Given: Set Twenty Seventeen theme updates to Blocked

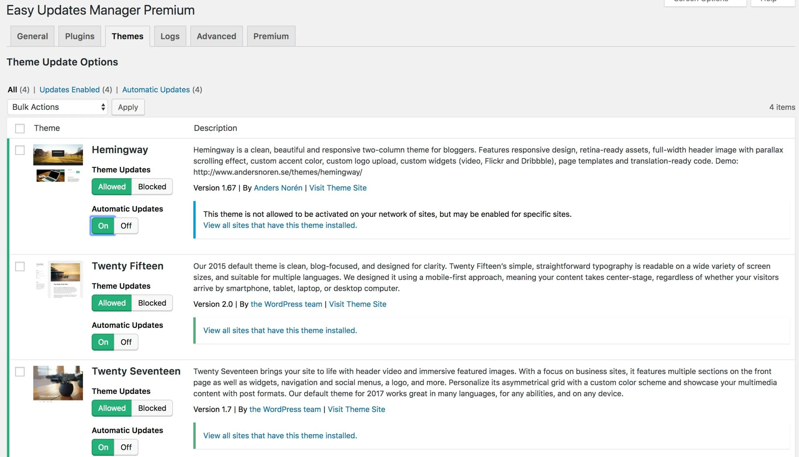Looking at the screenshot, I should pos(152,408).
